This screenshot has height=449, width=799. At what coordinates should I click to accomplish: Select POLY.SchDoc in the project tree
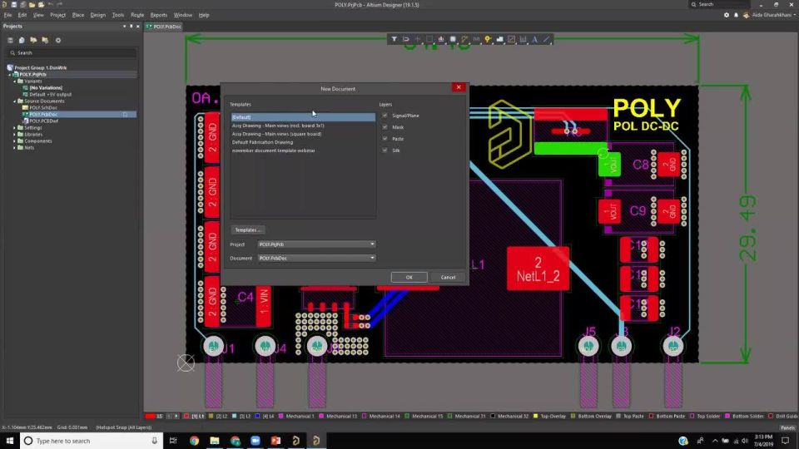[42, 108]
